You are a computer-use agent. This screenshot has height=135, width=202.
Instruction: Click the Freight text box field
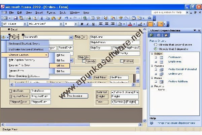coord(125,97)
